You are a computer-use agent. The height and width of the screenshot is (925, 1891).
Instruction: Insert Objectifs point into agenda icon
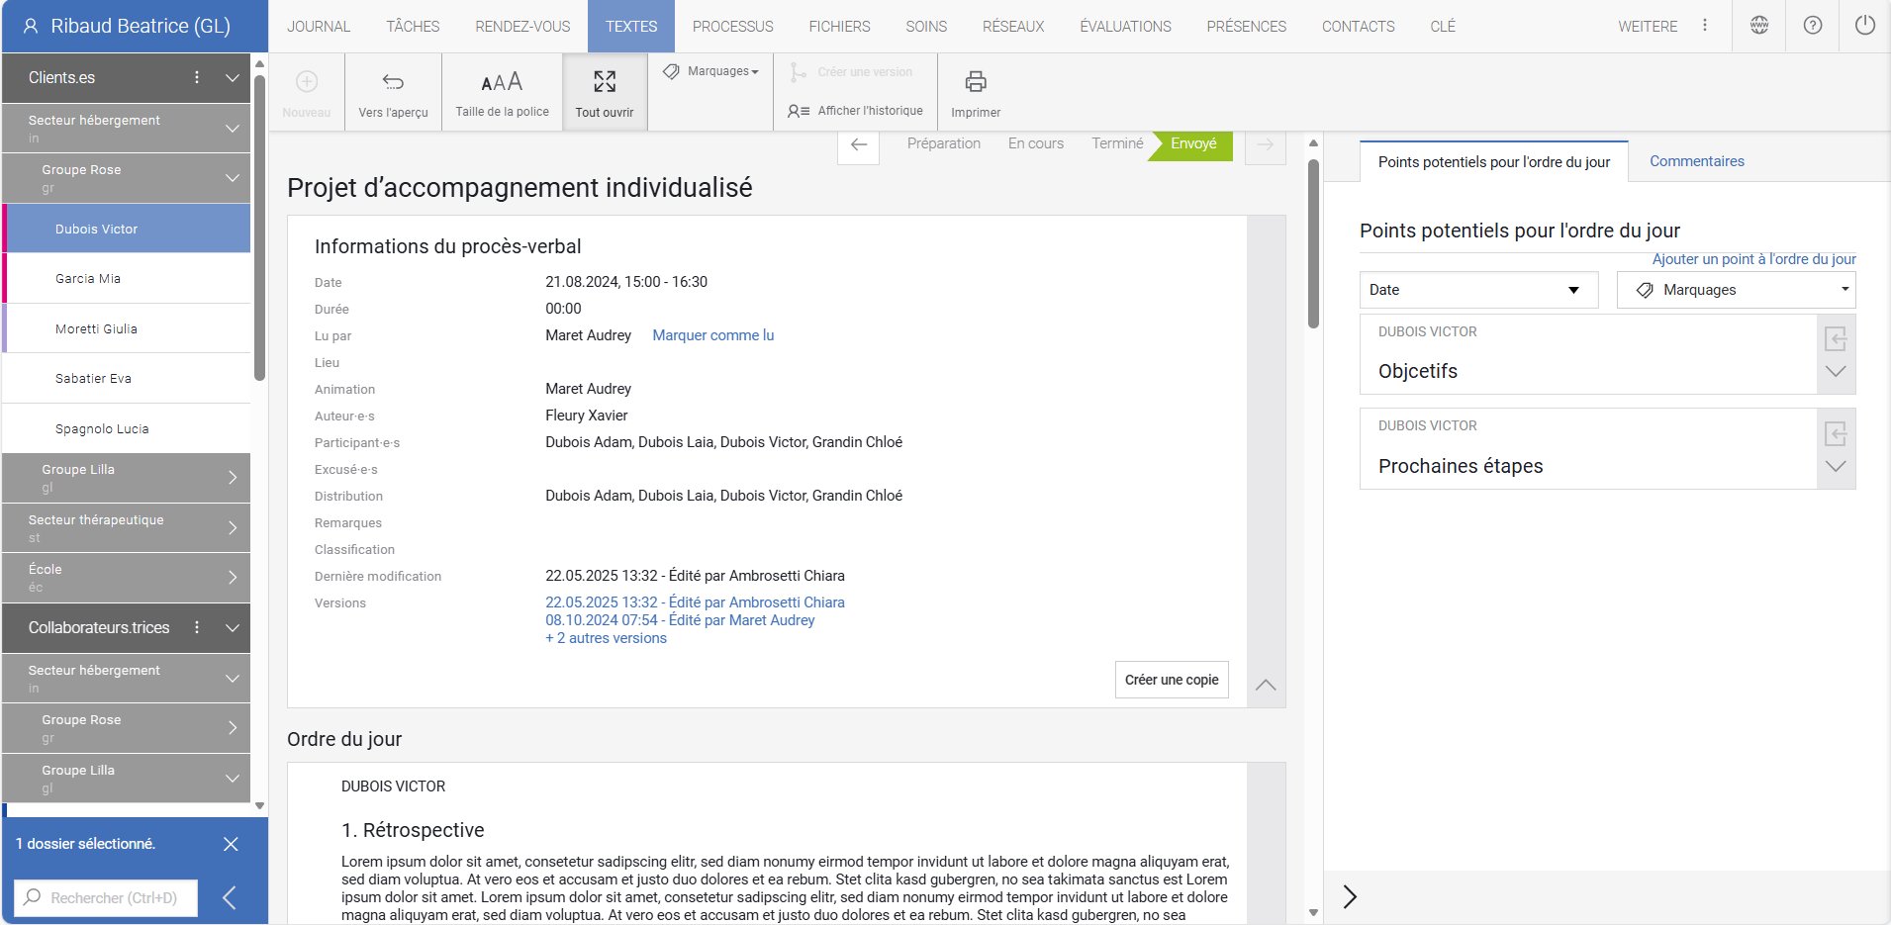[1836, 339]
